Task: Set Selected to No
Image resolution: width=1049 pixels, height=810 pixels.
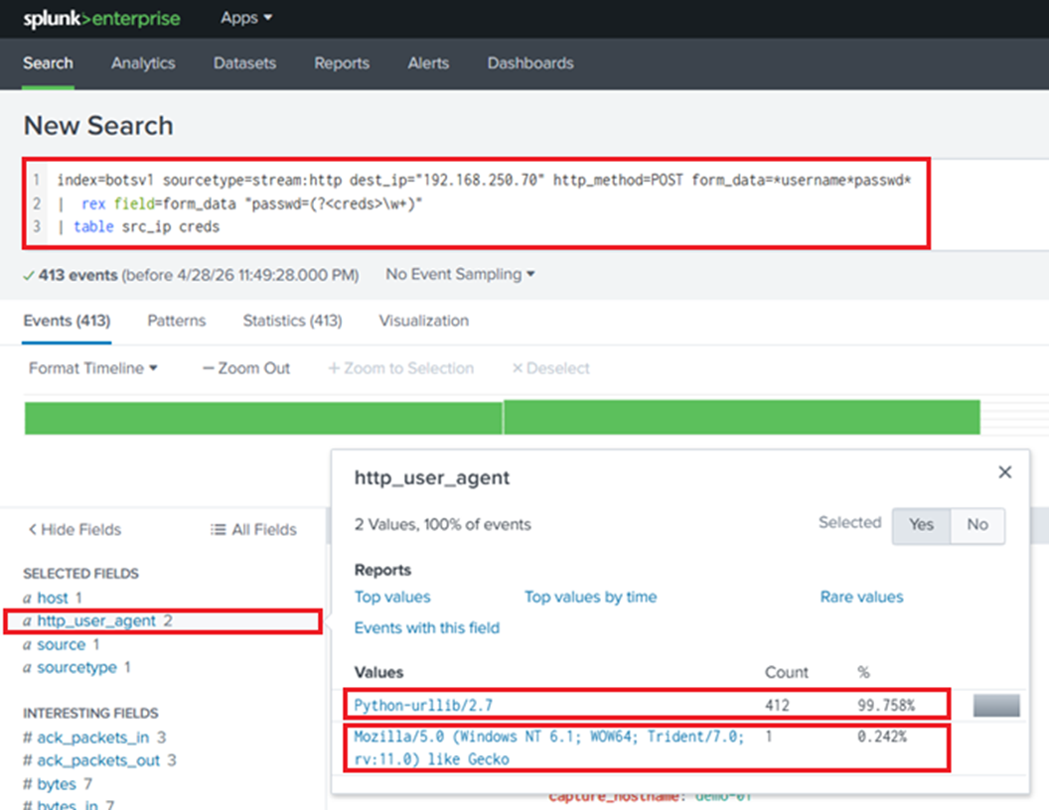Action: coord(977,525)
